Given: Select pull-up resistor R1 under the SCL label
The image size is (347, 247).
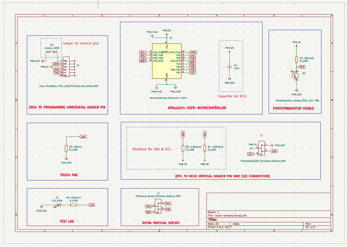Looking at the screenshot, I should click(205, 148).
